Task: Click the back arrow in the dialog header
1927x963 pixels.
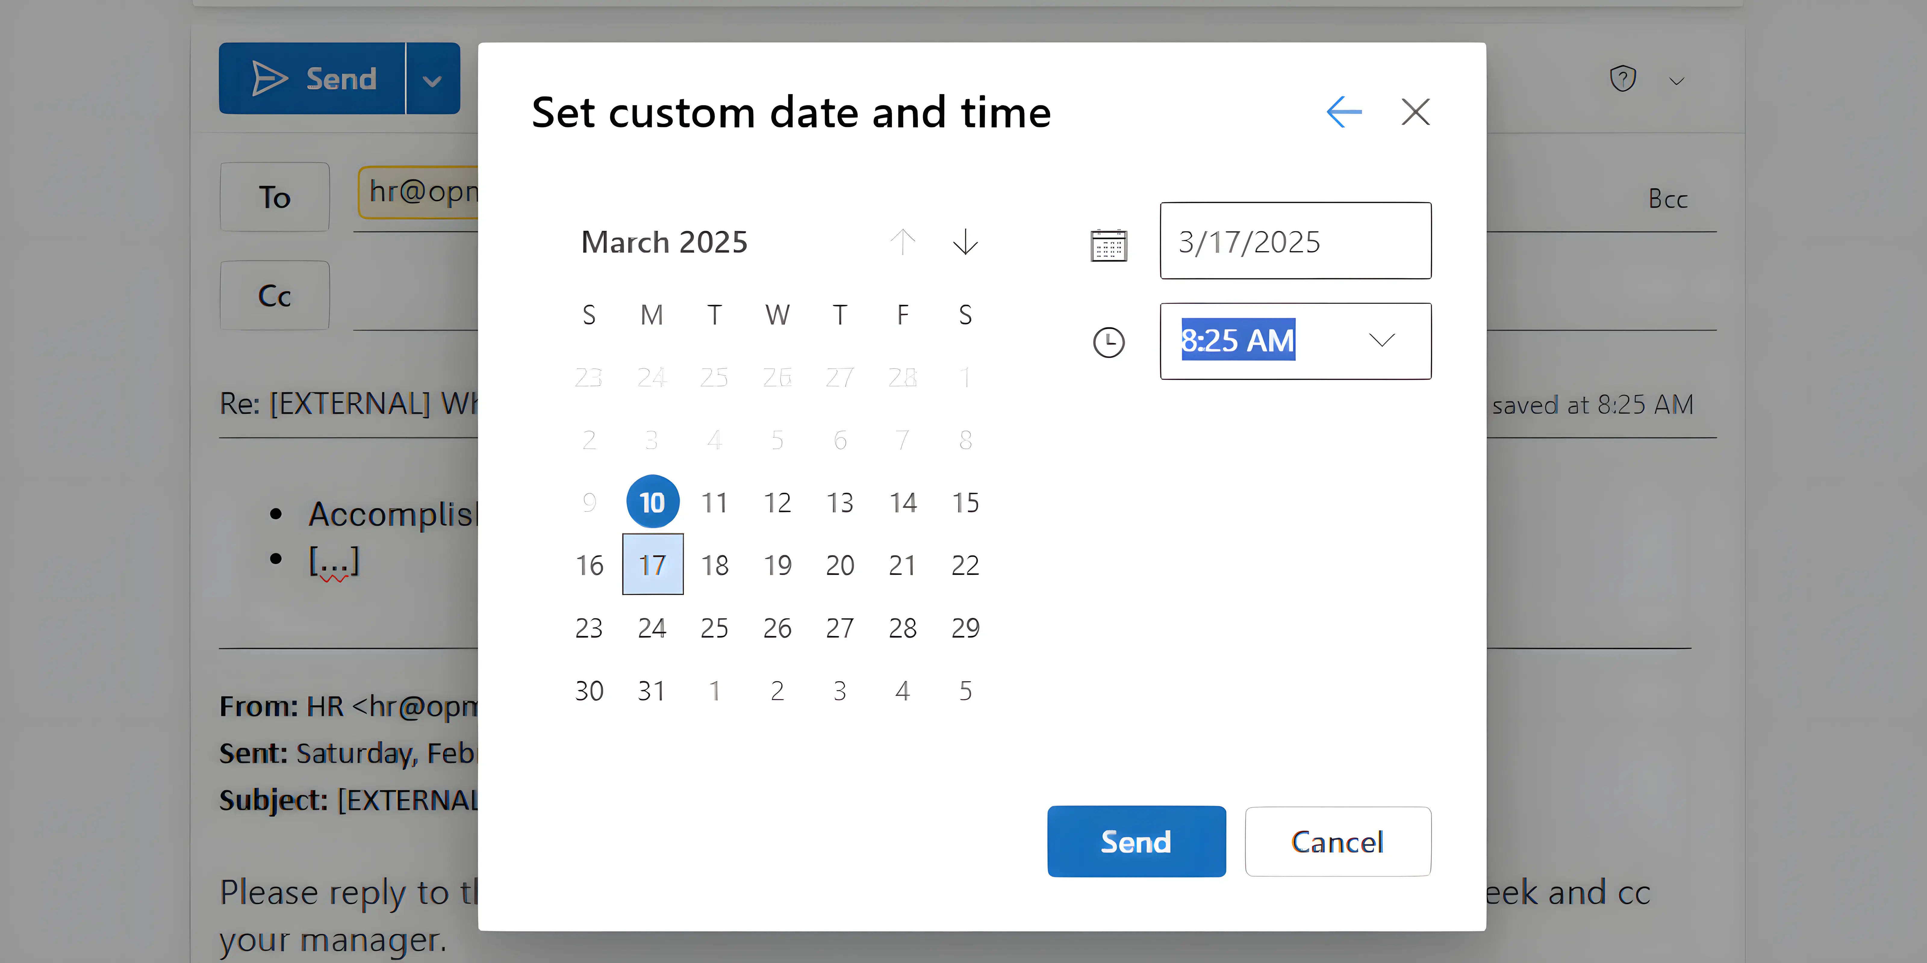Action: click(x=1343, y=112)
